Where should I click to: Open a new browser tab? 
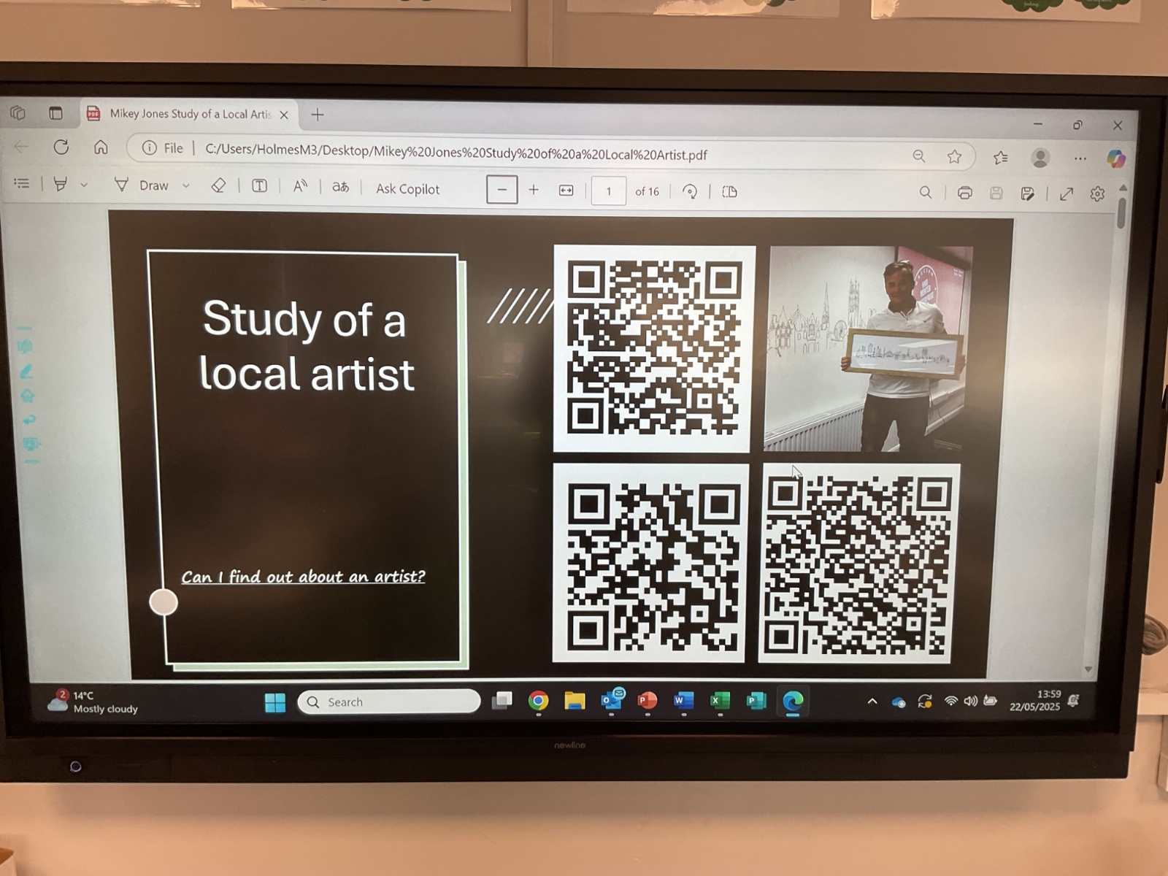tap(318, 115)
